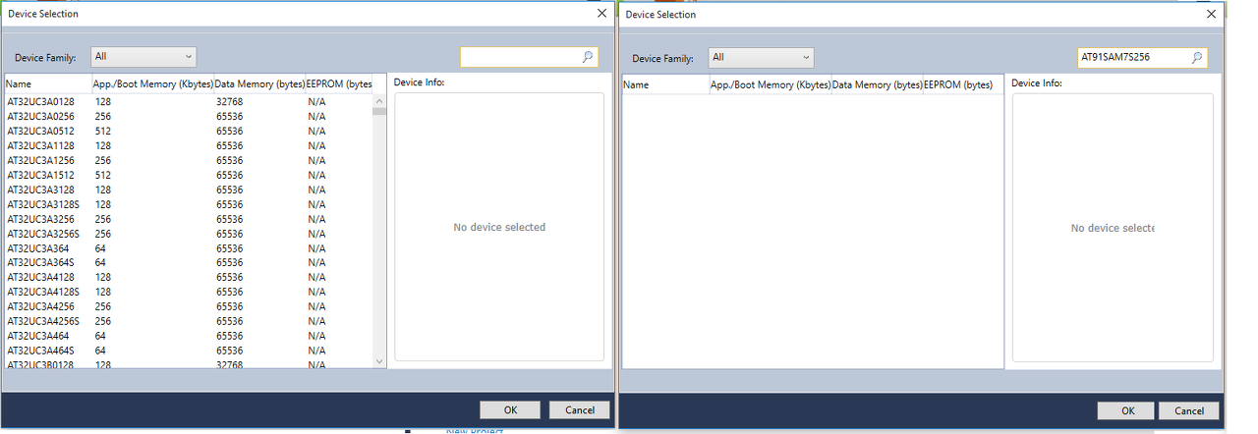Sort by EEPROM column in right dialog
Image resolution: width=1258 pixels, height=434 pixels.
click(x=962, y=85)
